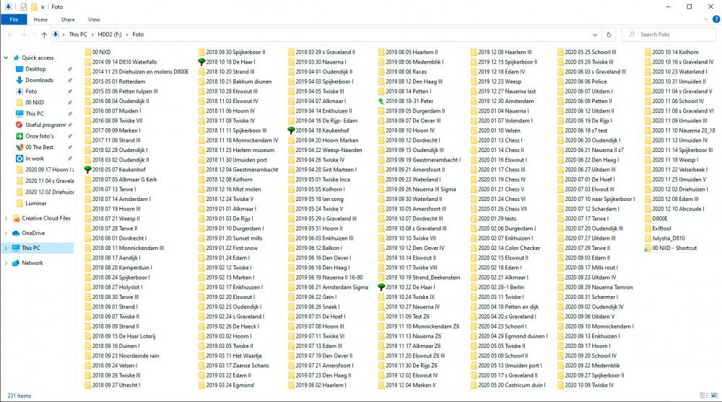Select the Julysha_D810 folder icon
This screenshot has width=722, height=402.
648,238
